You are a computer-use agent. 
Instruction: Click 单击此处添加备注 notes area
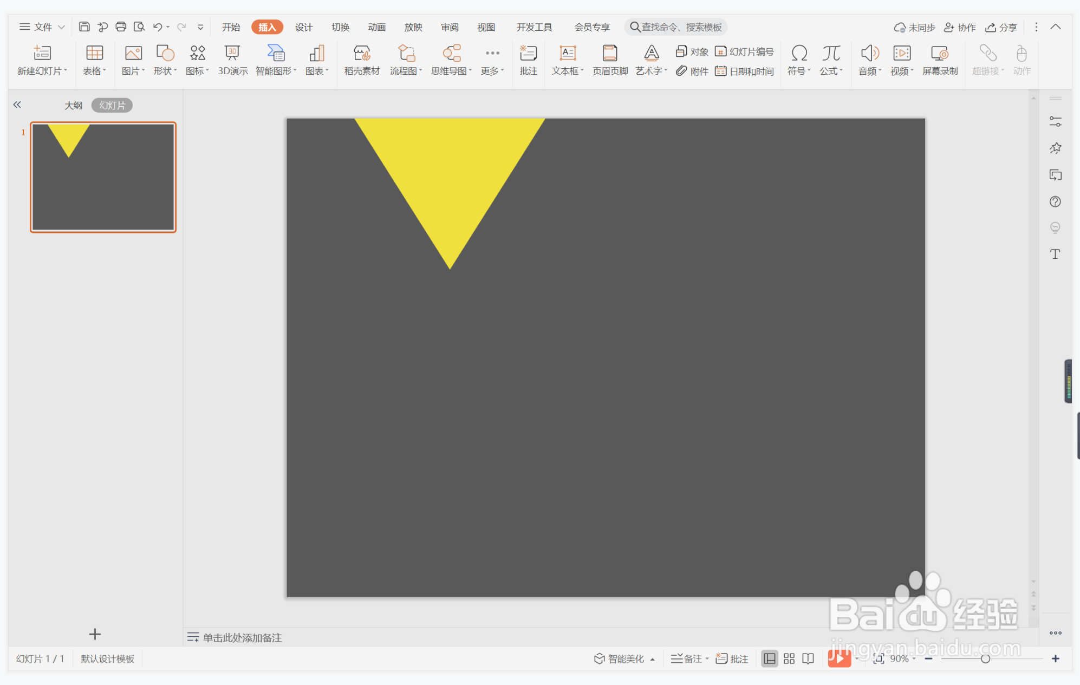pyautogui.click(x=242, y=637)
